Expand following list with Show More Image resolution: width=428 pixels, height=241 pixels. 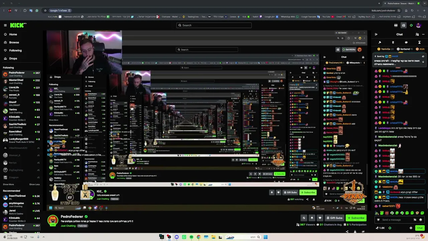coord(8,184)
